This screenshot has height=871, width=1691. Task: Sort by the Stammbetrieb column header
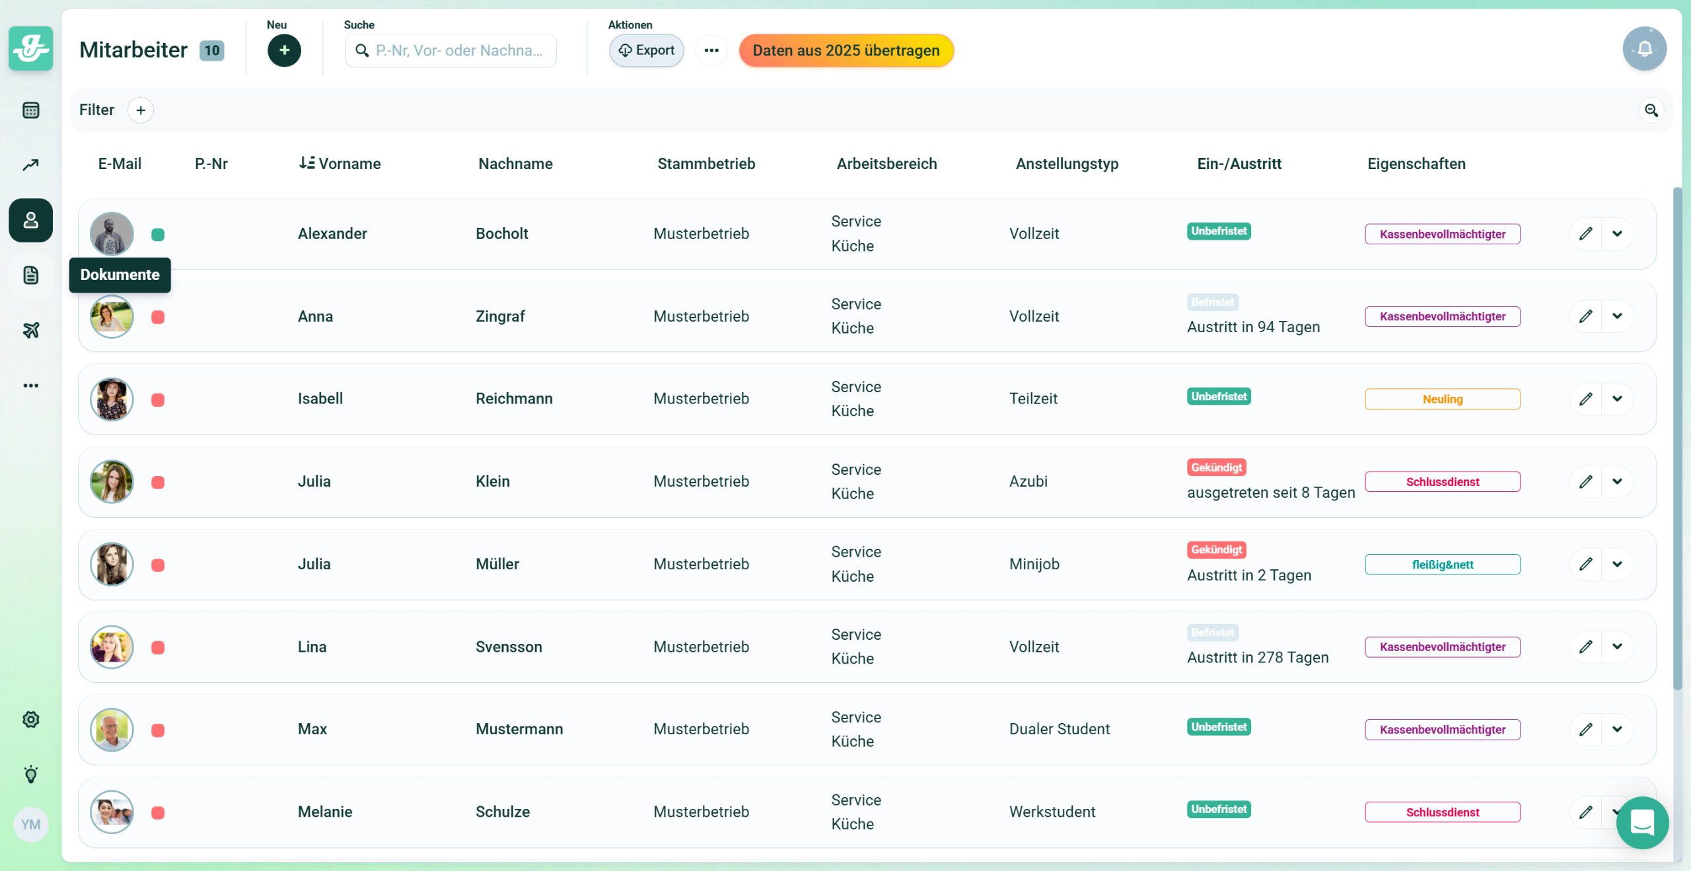[706, 164]
